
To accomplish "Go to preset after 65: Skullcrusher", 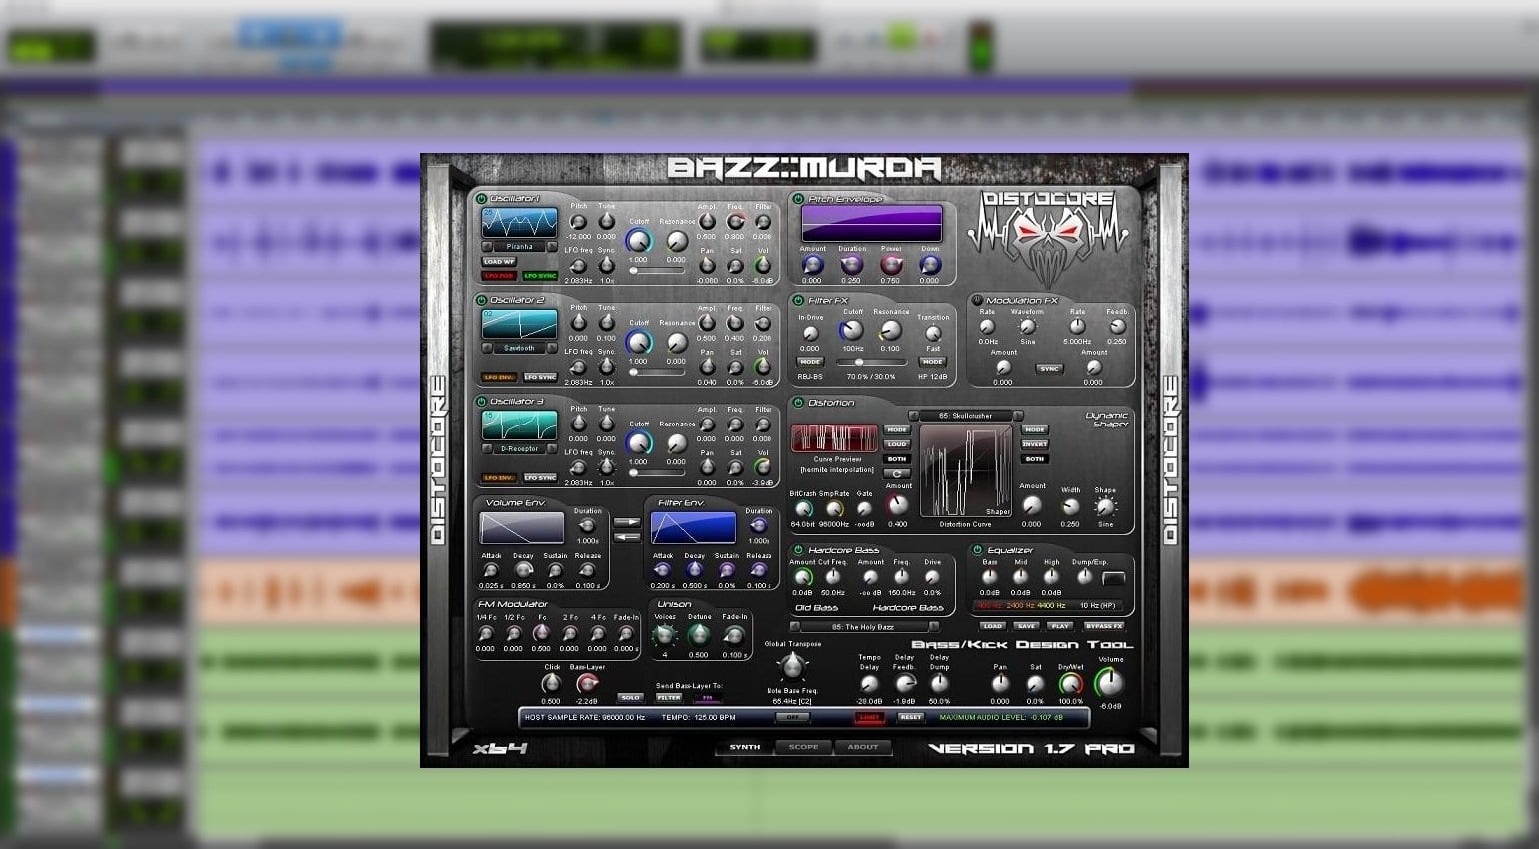I will (1018, 416).
